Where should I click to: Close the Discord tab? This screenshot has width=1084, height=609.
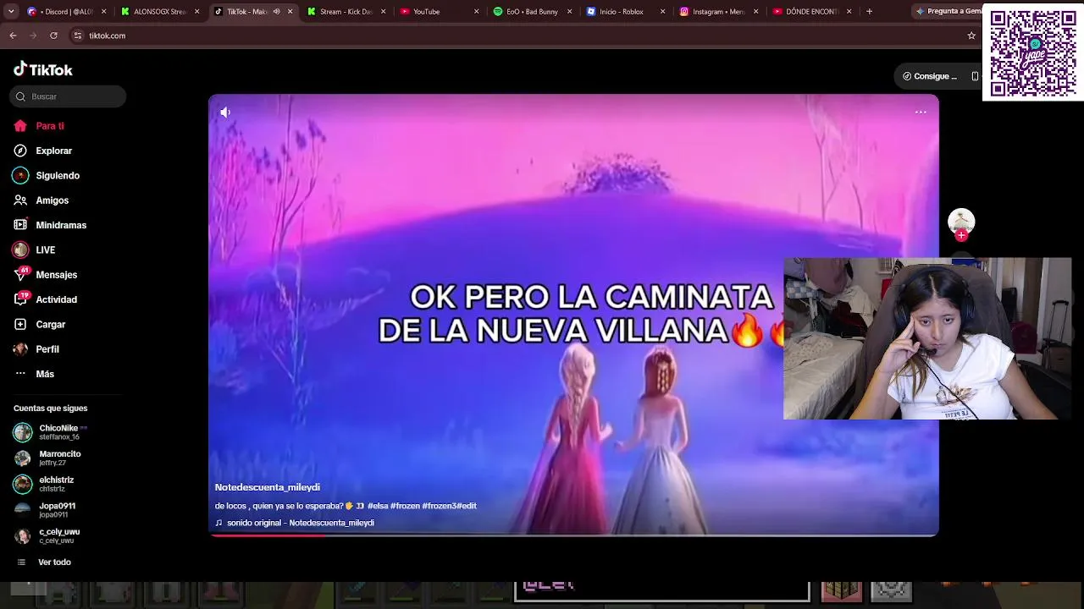click(104, 12)
